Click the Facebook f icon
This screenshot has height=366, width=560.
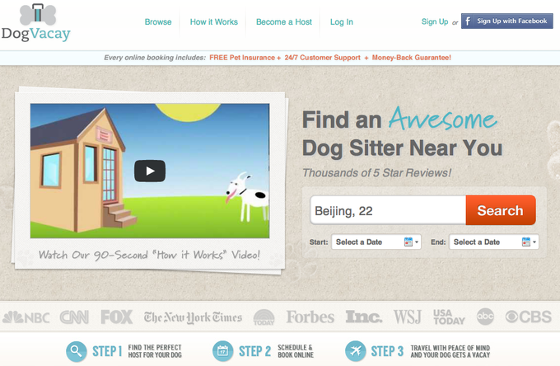coord(468,21)
